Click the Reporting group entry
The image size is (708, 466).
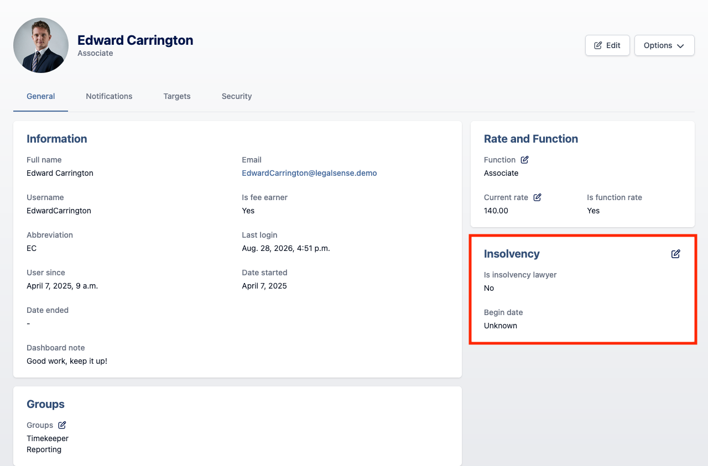click(44, 449)
